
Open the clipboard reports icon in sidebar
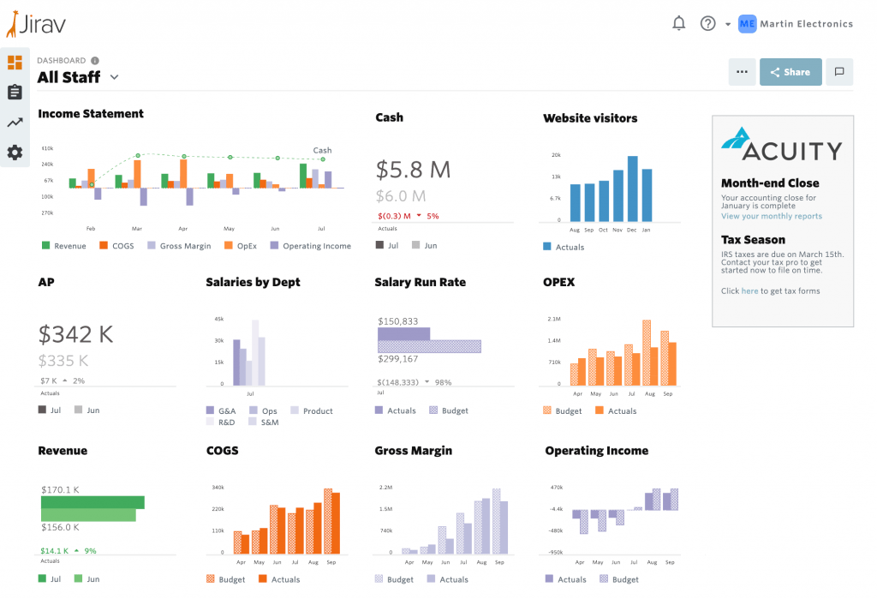point(15,93)
